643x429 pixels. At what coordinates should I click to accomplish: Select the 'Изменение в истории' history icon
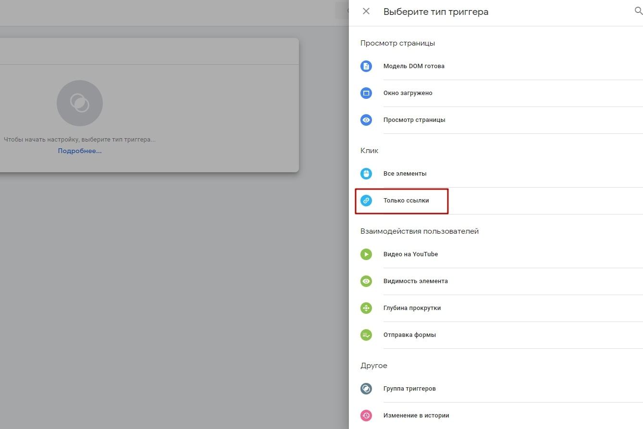click(x=366, y=416)
